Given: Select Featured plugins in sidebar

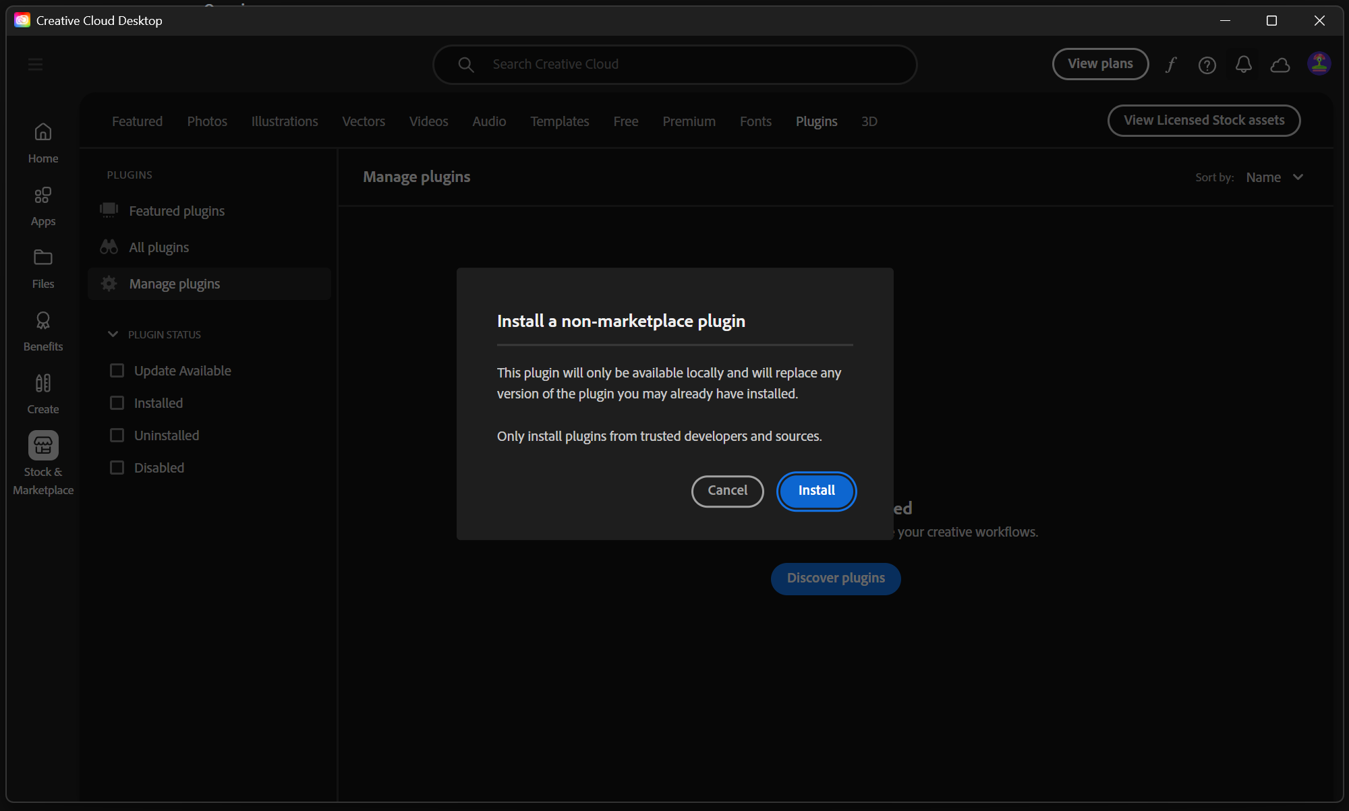Looking at the screenshot, I should [209, 211].
